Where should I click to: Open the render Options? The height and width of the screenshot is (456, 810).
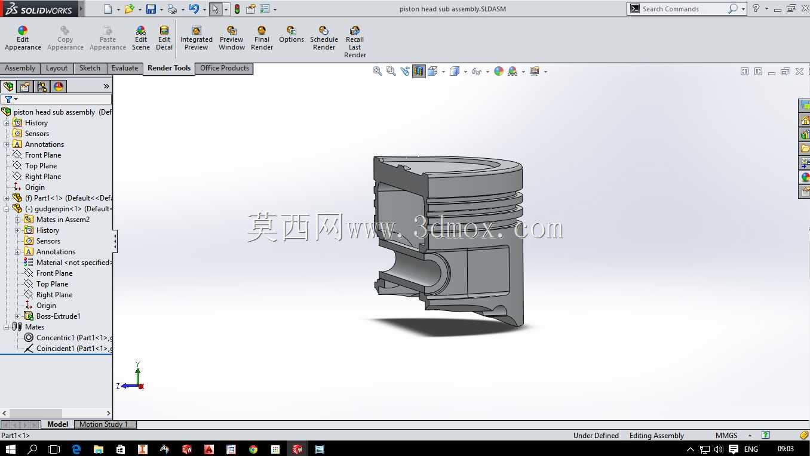point(292,35)
